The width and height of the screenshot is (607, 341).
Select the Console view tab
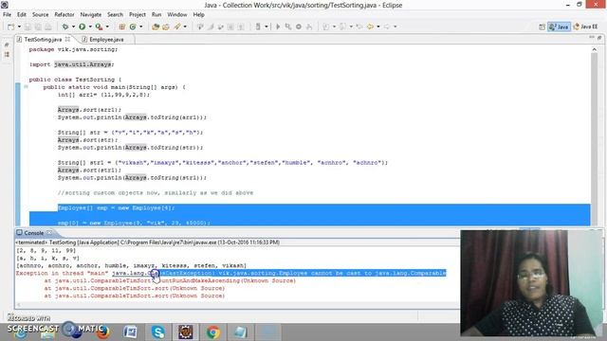click(33, 233)
